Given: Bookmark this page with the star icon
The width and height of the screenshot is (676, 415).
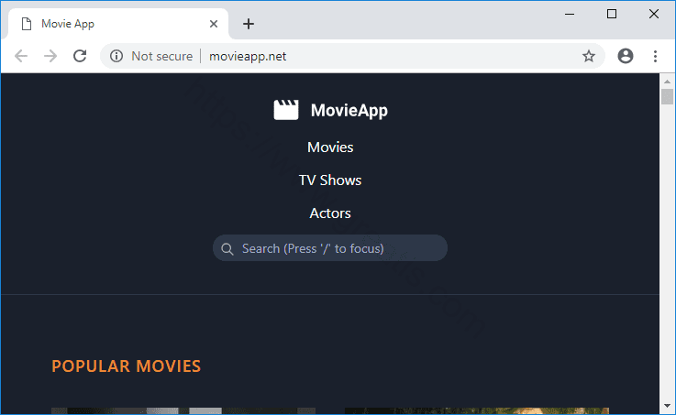Looking at the screenshot, I should (589, 56).
